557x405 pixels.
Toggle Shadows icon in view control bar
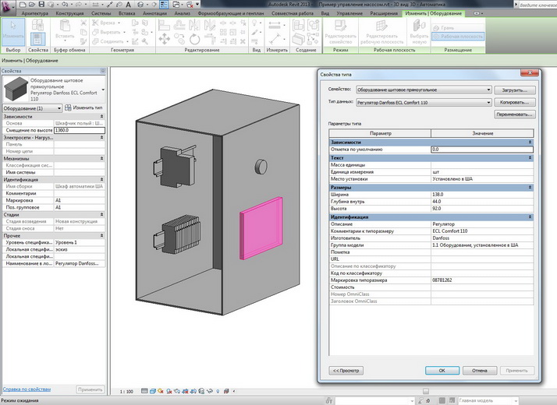coord(169,391)
